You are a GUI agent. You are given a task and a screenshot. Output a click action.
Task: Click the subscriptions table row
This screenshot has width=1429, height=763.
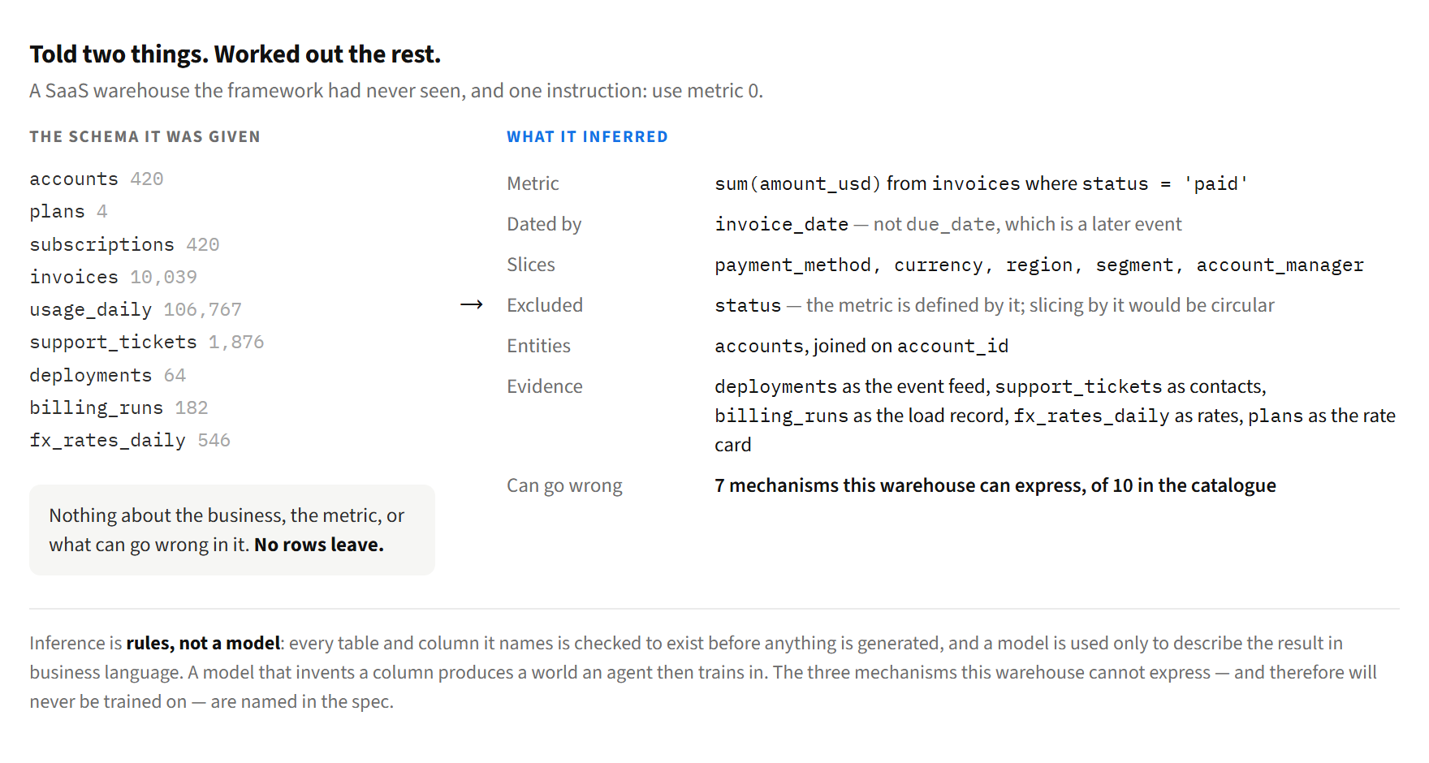pyautogui.click(x=124, y=245)
